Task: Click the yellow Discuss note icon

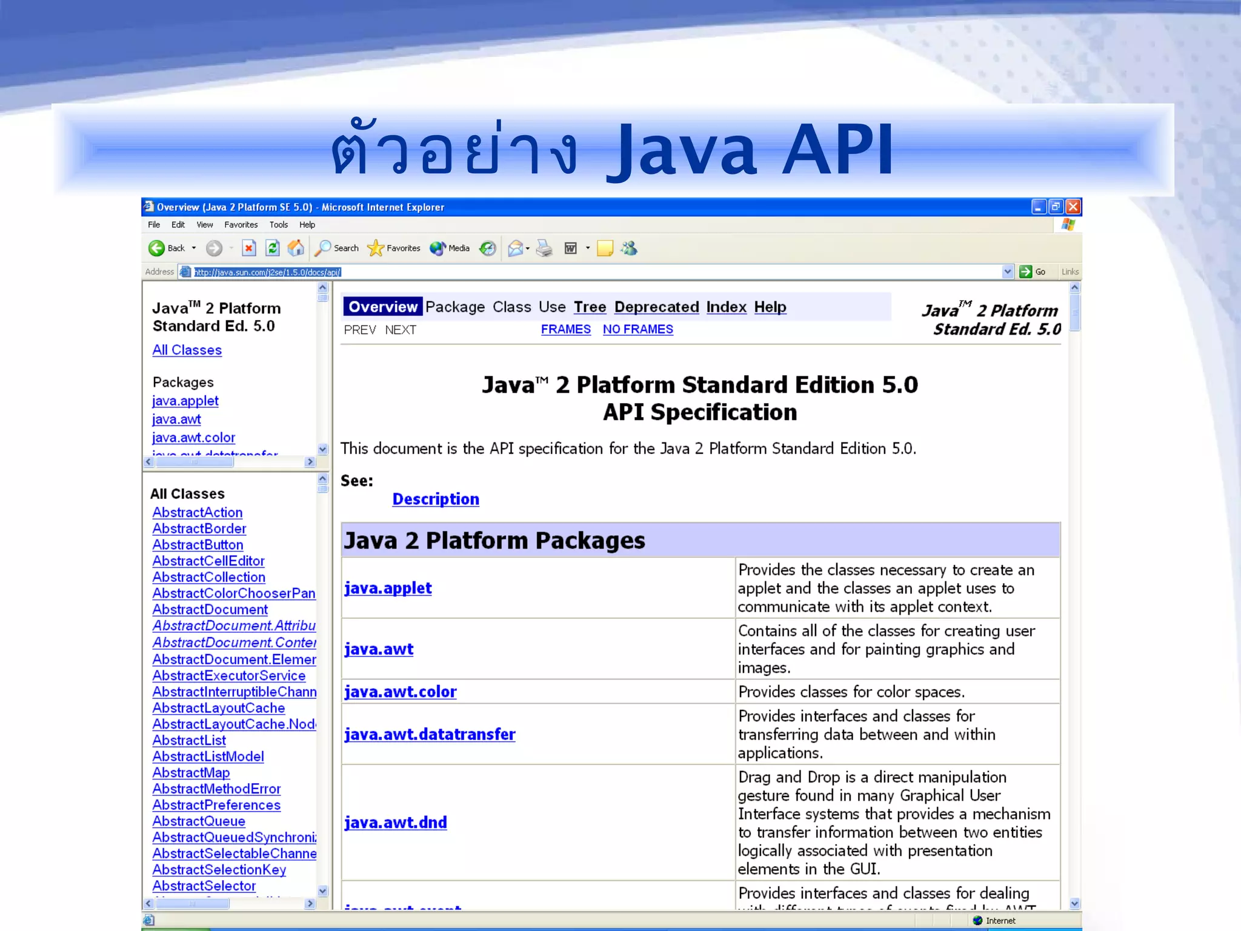Action: [605, 248]
